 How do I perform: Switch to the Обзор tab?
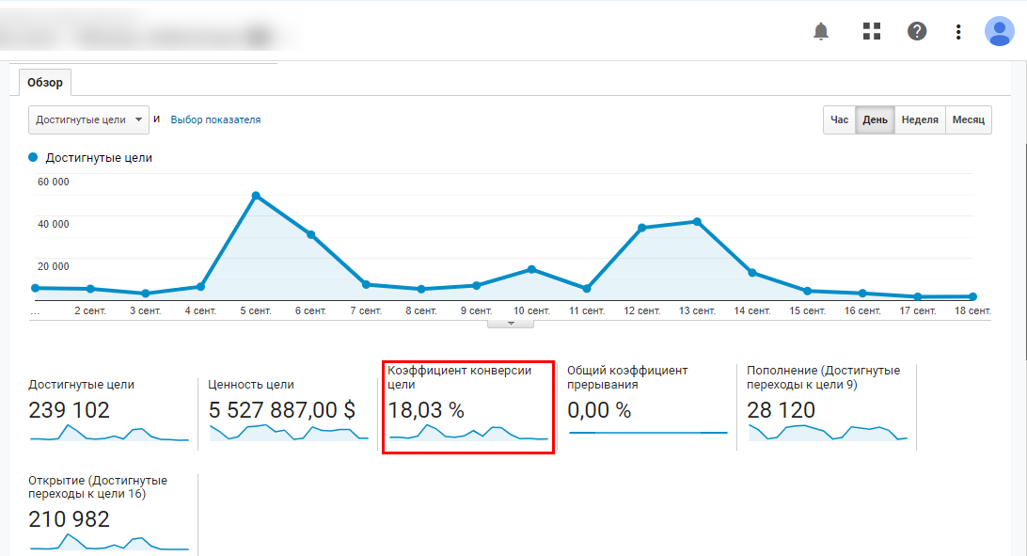coord(45,83)
